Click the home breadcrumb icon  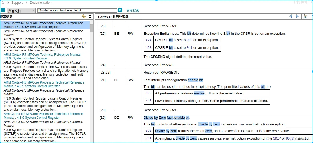3,3
